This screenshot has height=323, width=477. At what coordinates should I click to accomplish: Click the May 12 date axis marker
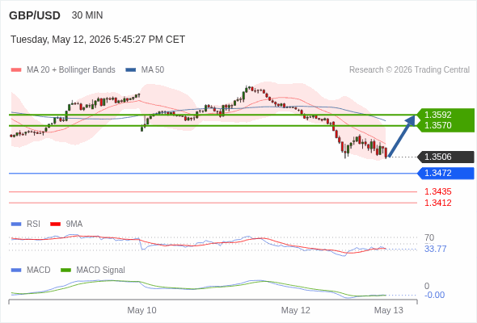click(x=296, y=310)
